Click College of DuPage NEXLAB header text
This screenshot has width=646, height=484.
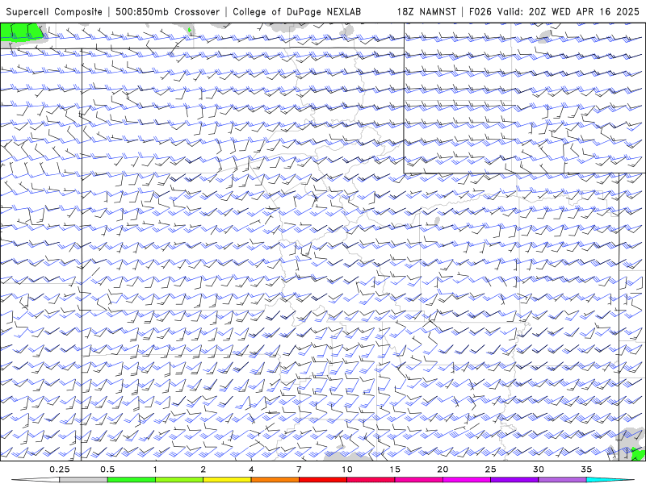coord(296,11)
